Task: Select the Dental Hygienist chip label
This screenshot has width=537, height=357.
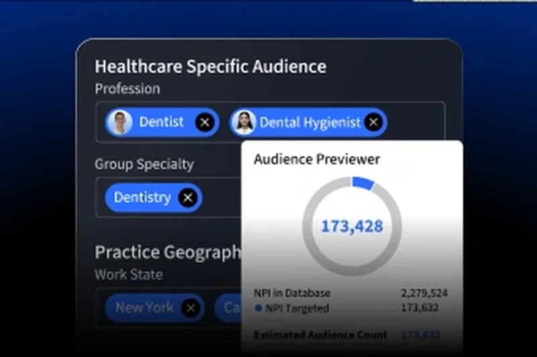Action: tap(309, 123)
